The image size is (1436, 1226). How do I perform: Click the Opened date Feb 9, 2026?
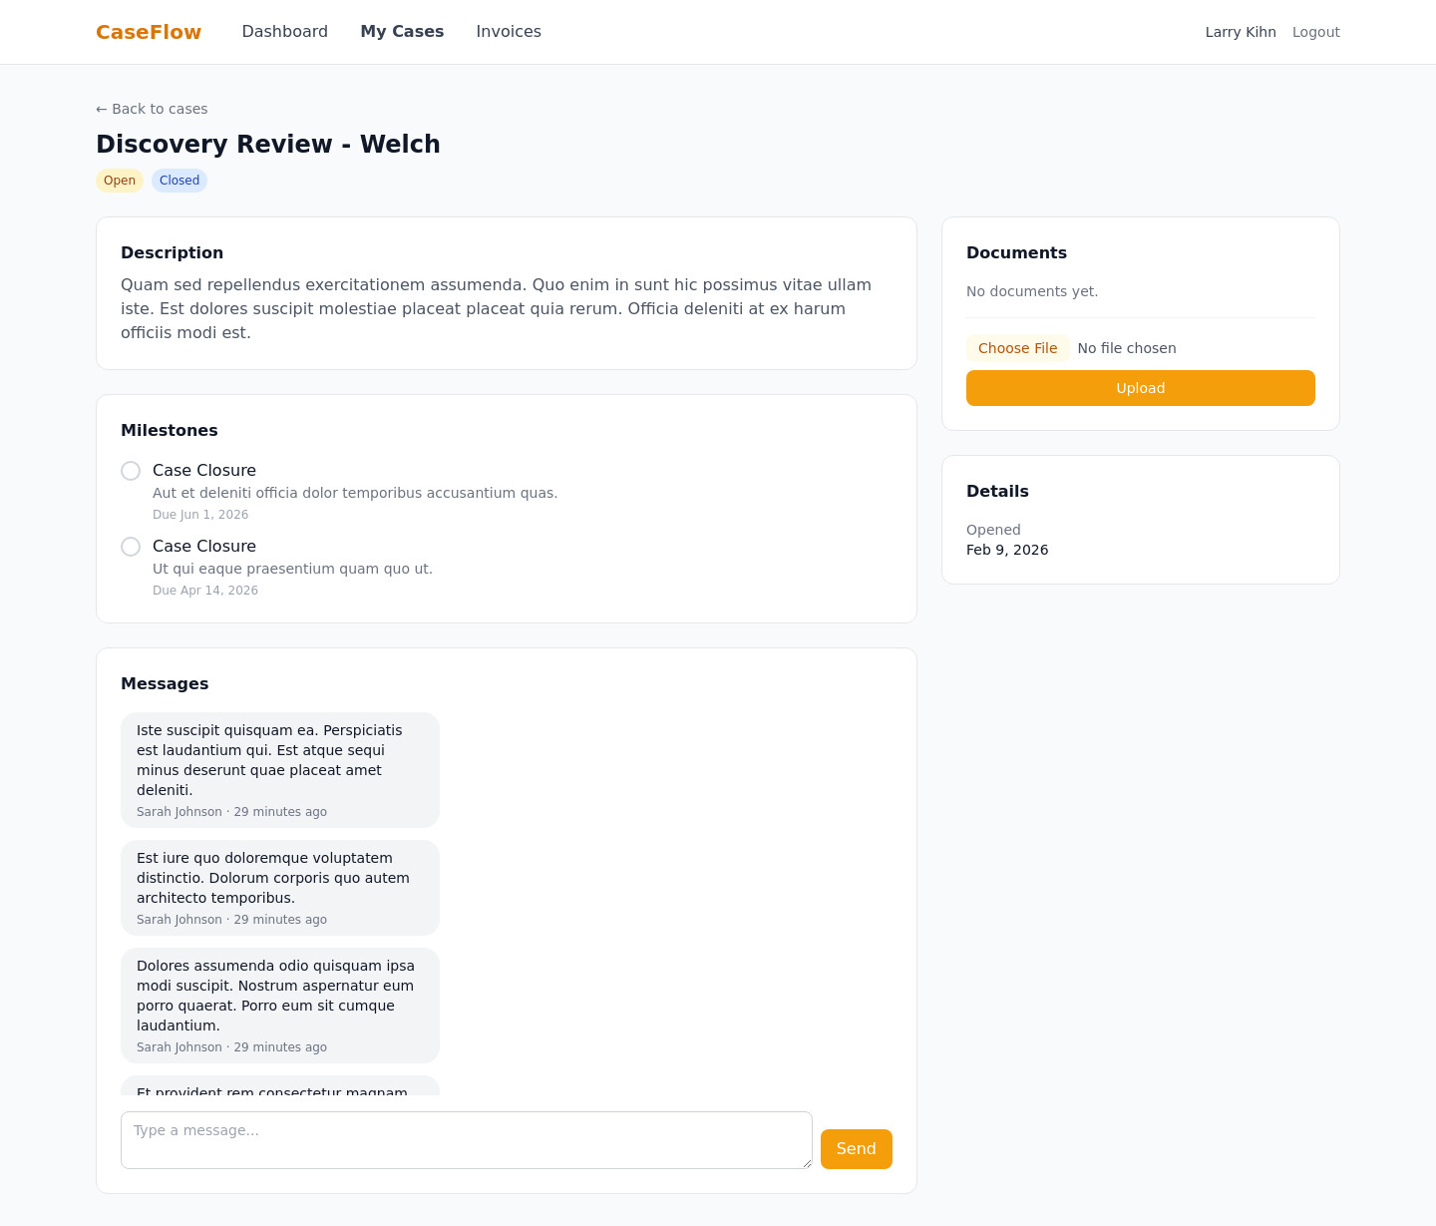1006,550
